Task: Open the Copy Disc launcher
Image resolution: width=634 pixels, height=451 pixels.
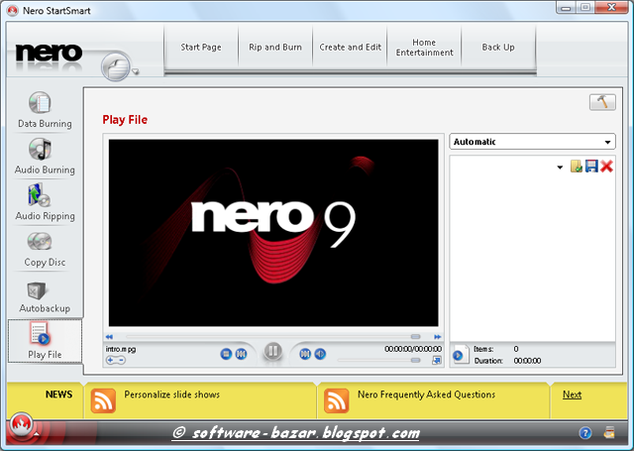Action: (x=45, y=249)
